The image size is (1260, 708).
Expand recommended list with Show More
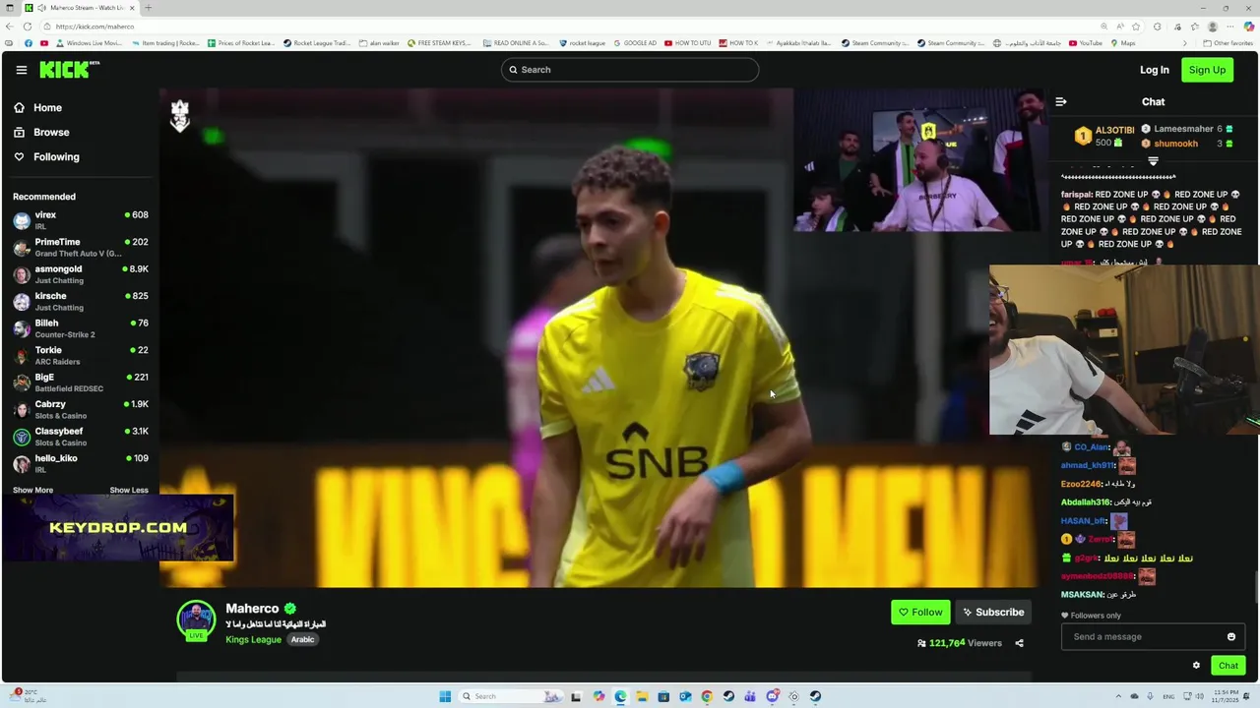click(x=32, y=490)
